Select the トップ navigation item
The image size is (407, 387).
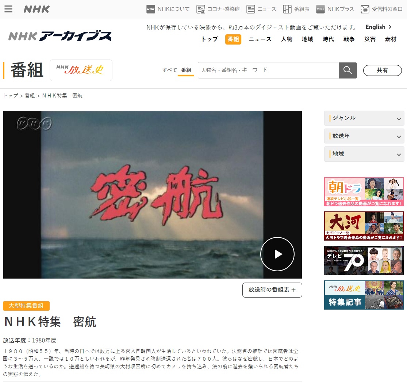[210, 39]
